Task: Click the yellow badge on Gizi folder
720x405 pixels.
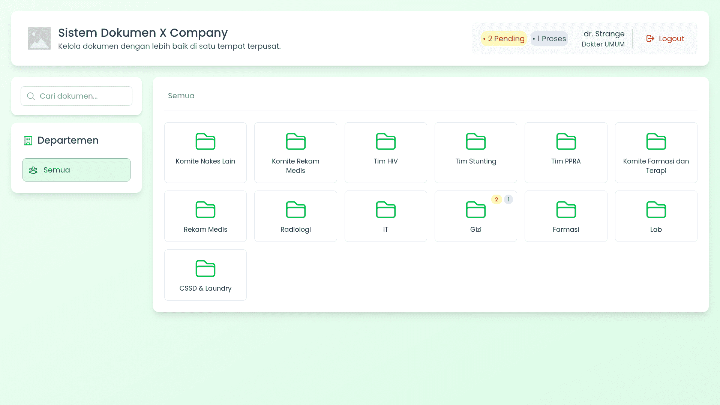Action: (x=496, y=199)
